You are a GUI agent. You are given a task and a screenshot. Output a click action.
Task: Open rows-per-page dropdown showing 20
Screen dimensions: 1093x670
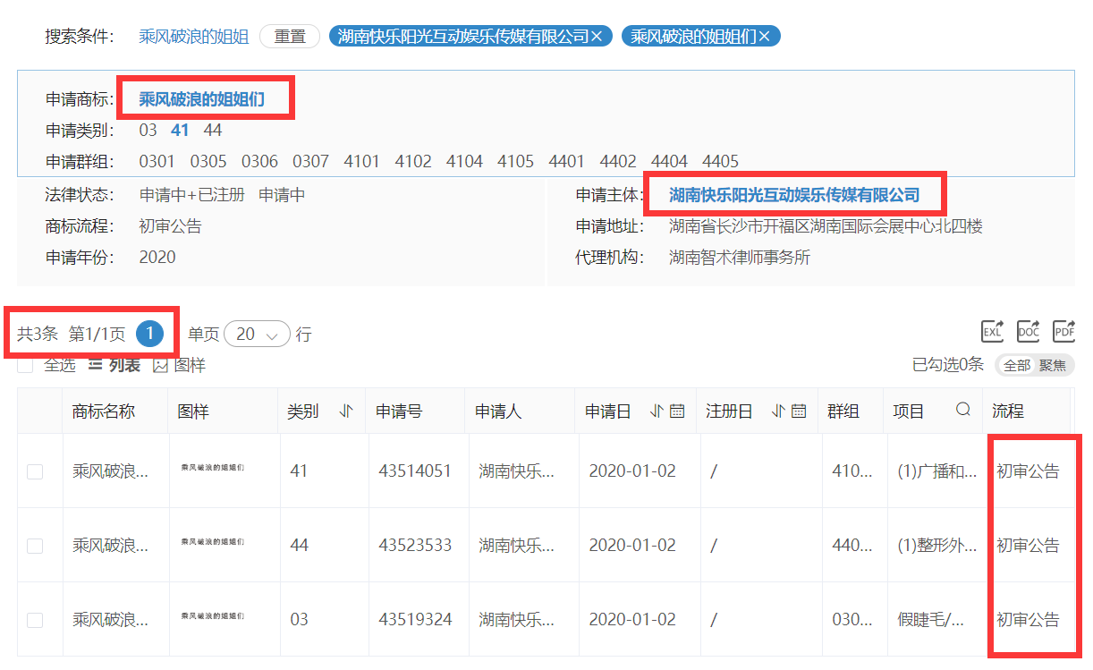point(258,335)
